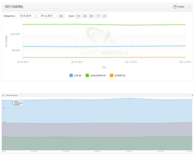Set zoom to 2Y
This screenshot has width=194, height=155.
[105, 16]
